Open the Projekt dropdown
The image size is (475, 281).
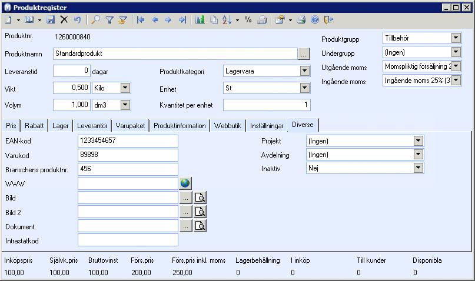point(418,140)
